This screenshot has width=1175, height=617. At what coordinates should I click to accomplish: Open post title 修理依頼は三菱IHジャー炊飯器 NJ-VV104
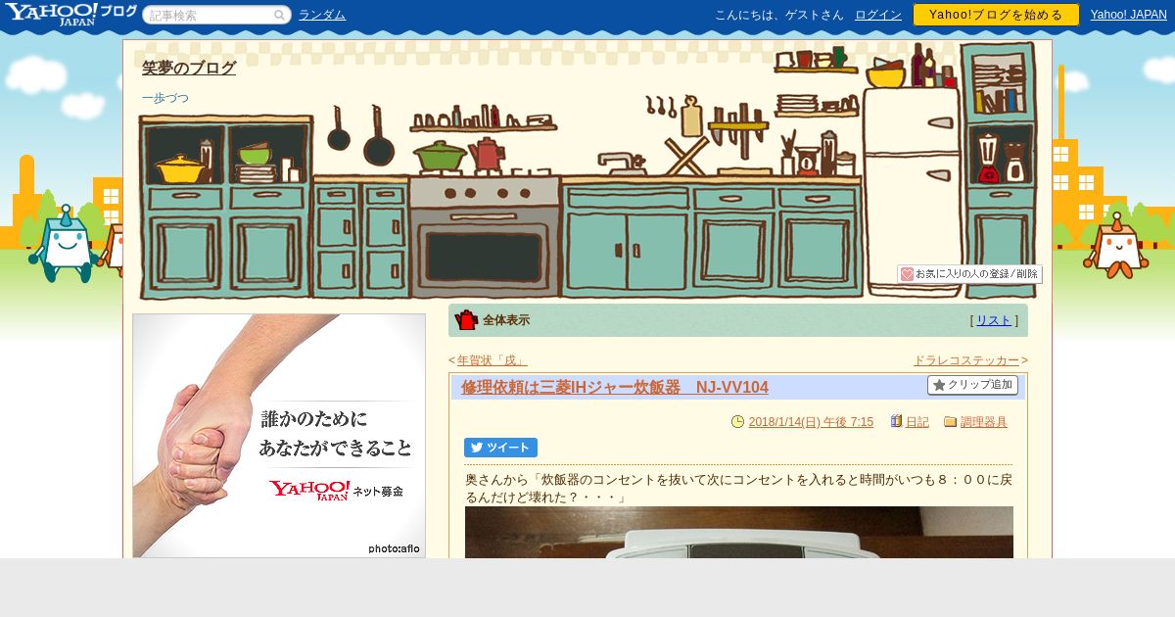(615, 388)
